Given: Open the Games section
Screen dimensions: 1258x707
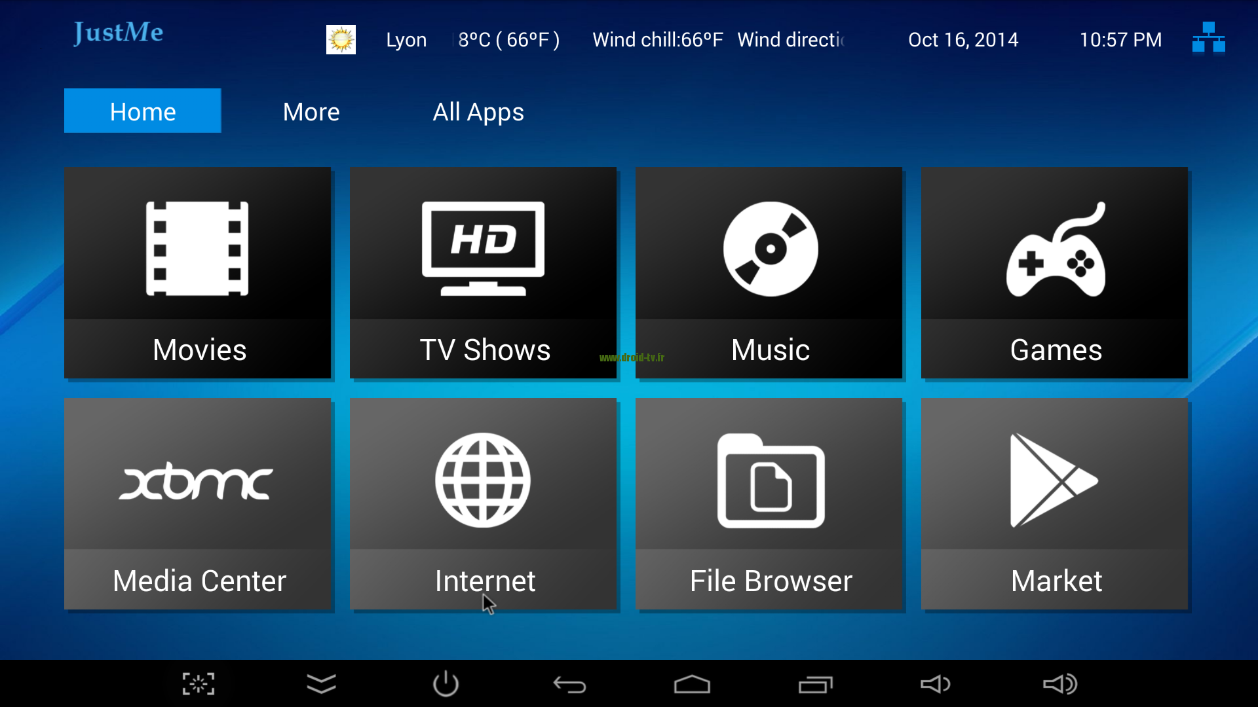Looking at the screenshot, I should tap(1055, 272).
